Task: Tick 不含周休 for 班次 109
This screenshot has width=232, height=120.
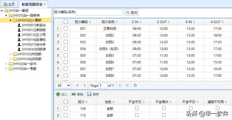Action: click(164, 108)
